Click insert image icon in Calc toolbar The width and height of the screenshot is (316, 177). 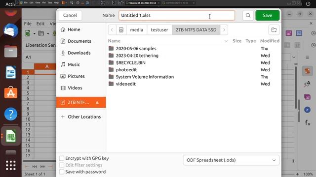pyautogui.click(x=289, y=33)
